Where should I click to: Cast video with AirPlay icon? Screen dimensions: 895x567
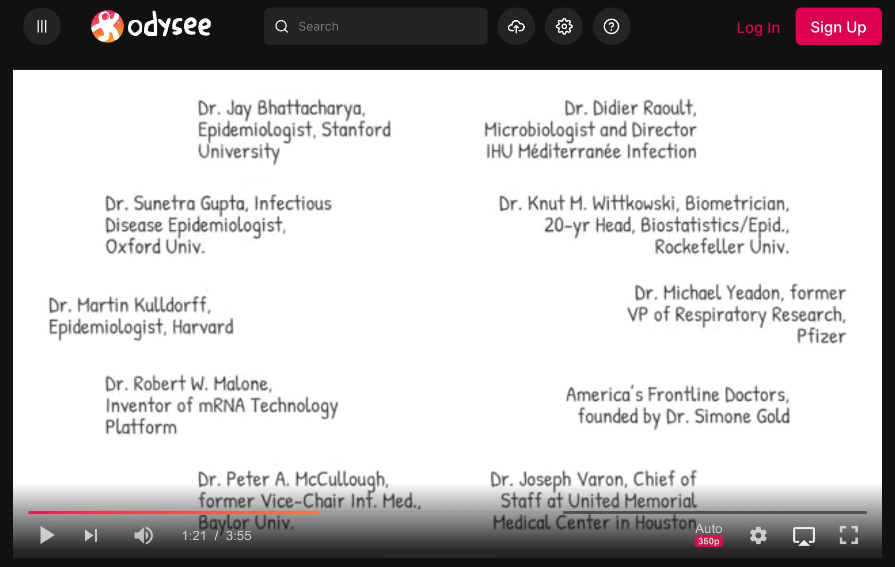coord(804,536)
